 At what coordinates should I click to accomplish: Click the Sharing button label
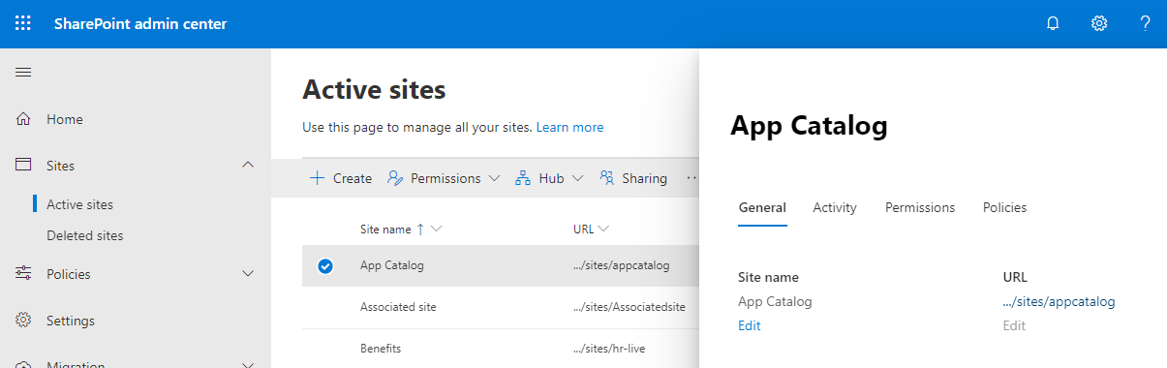(645, 178)
